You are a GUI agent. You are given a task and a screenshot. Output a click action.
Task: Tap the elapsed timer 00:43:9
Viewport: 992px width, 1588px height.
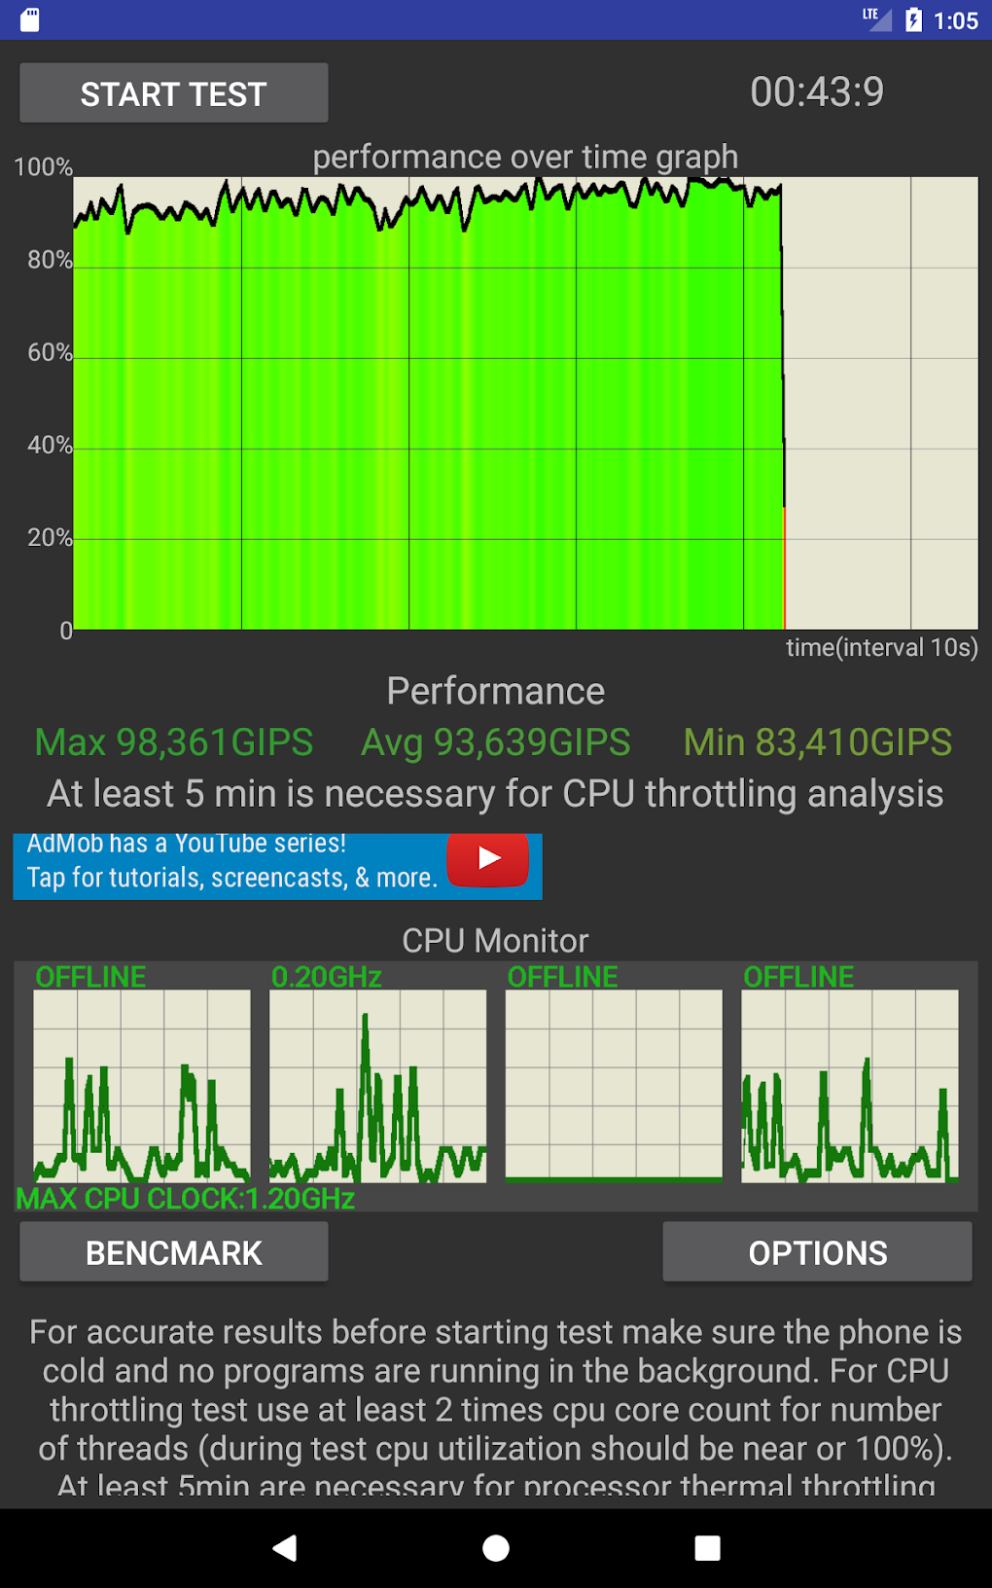point(817,92)
